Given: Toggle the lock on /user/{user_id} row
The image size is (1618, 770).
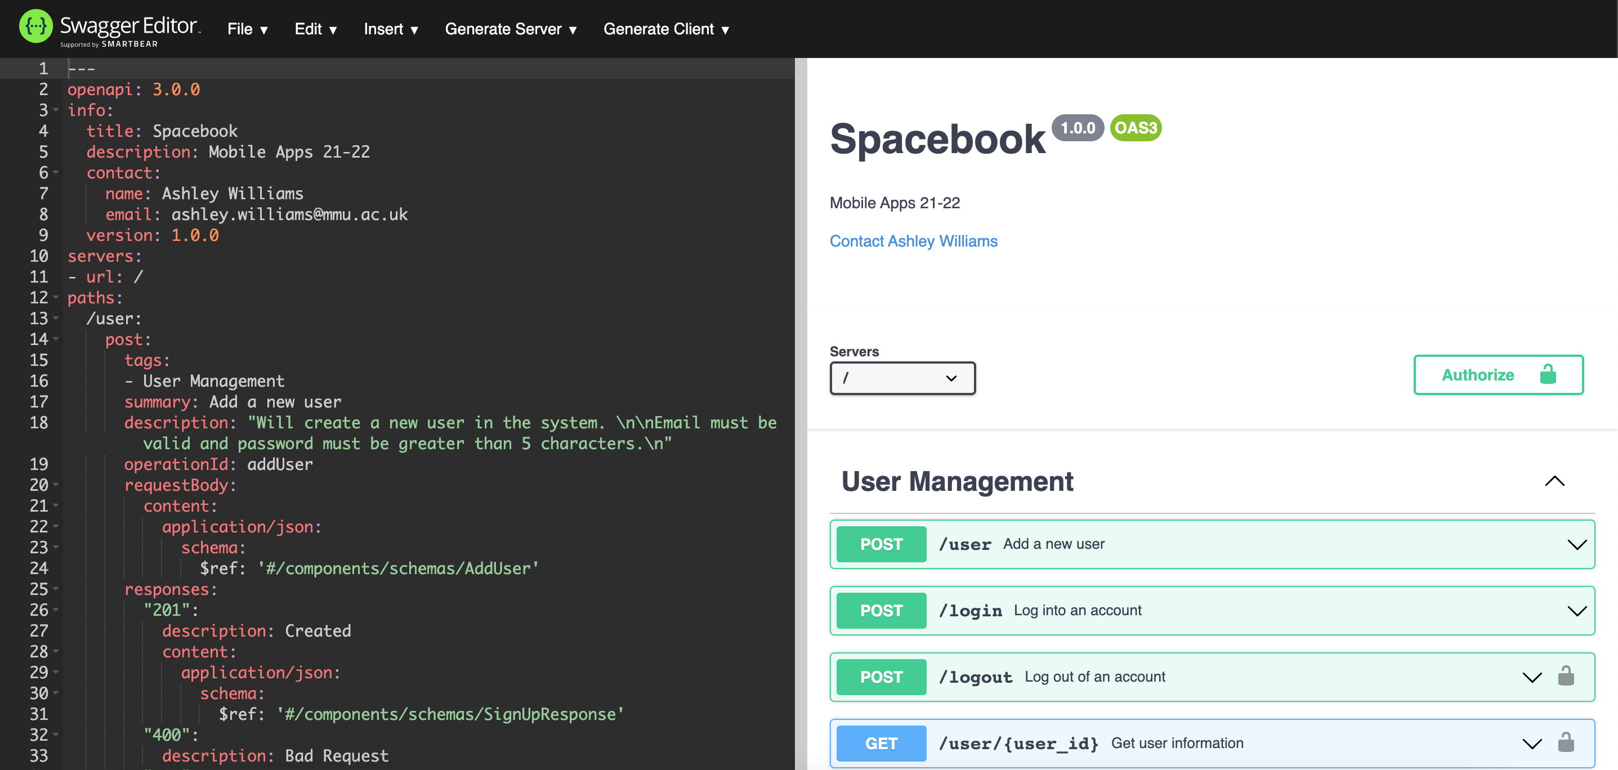Looking at the screenshot, I should click(x=1566, y=743).
